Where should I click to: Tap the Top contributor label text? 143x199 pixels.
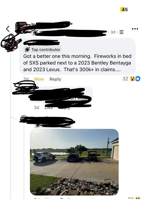[x=46, y=50]
